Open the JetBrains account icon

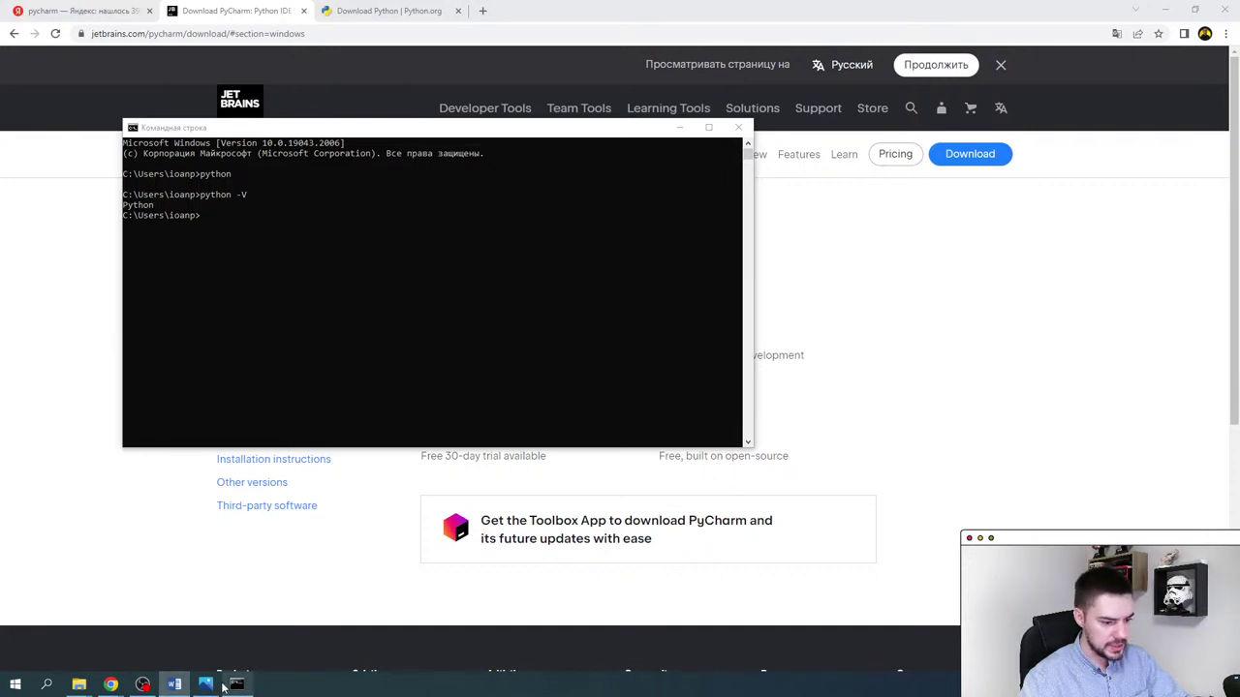coord(941,108)
